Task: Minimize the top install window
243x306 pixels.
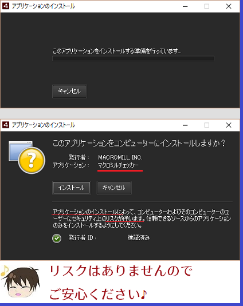Action: pyautogui.click(x=185, y=6)
